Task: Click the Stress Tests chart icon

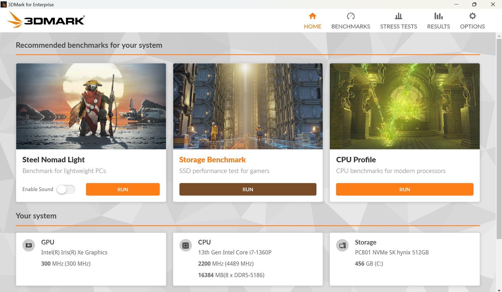Action: pyautogui.click(x=399, y=16)
